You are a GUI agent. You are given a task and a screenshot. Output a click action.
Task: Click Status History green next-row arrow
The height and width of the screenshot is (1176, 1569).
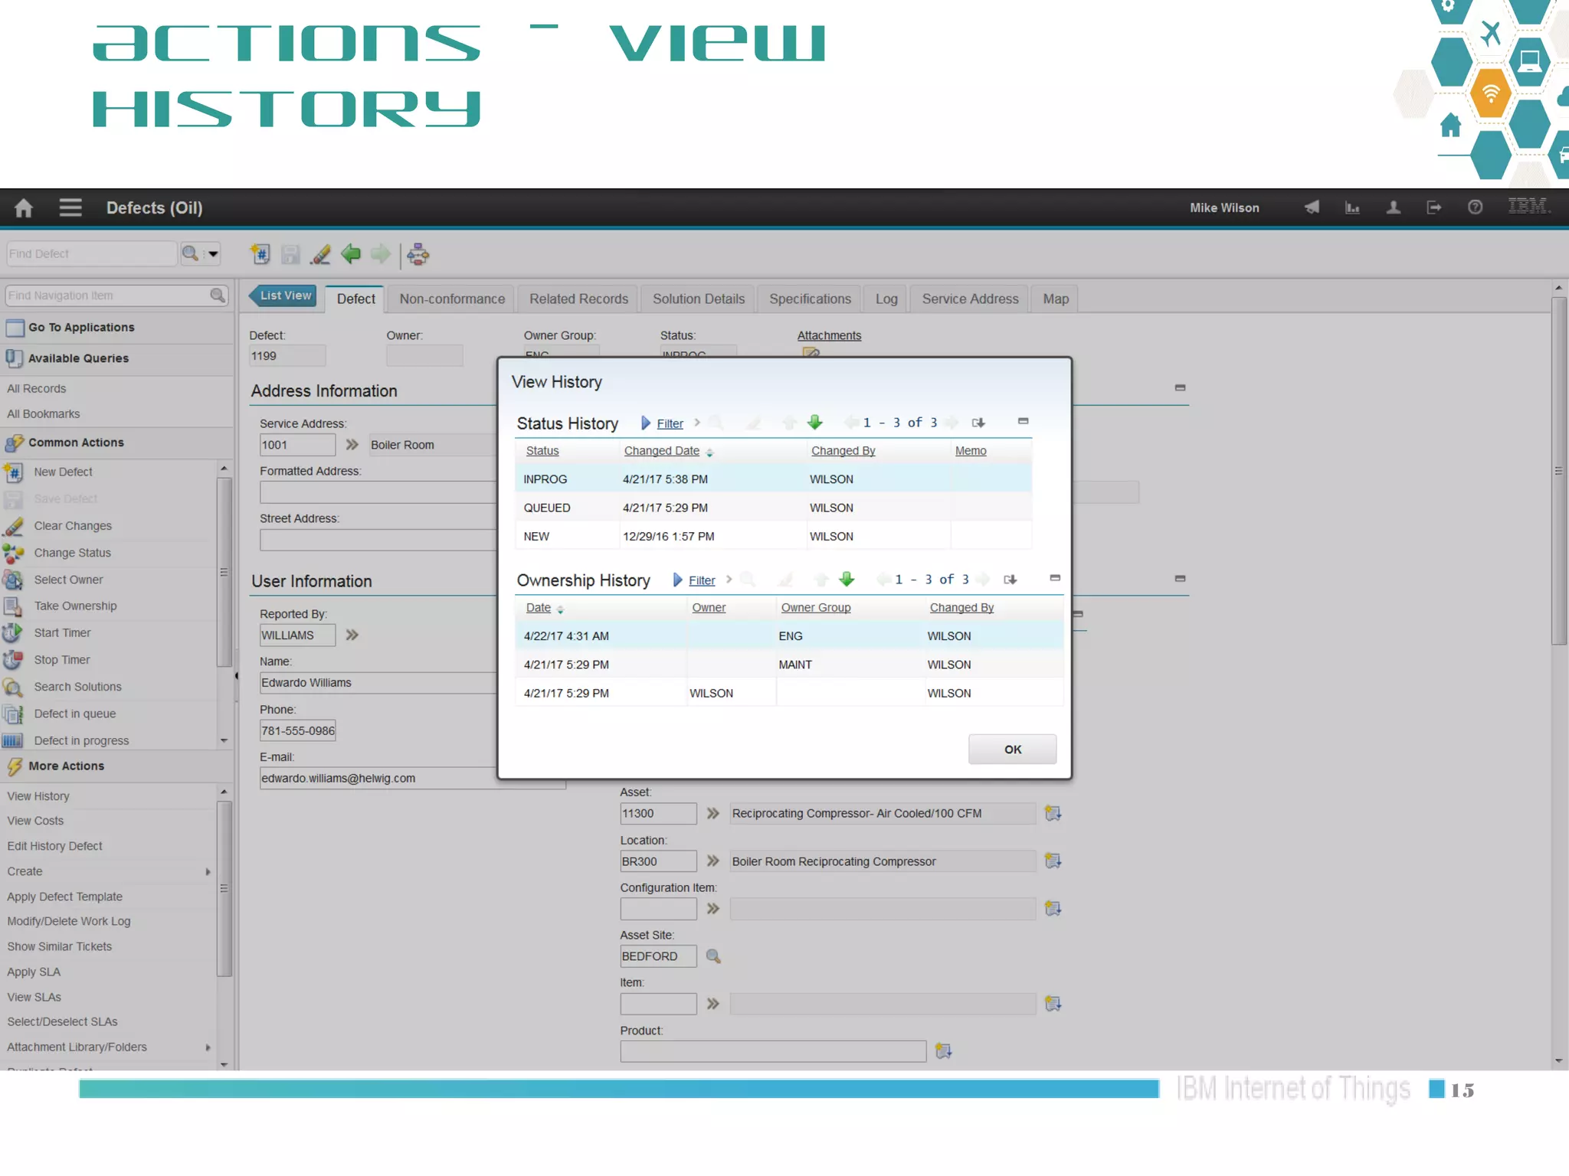[815, 422]
